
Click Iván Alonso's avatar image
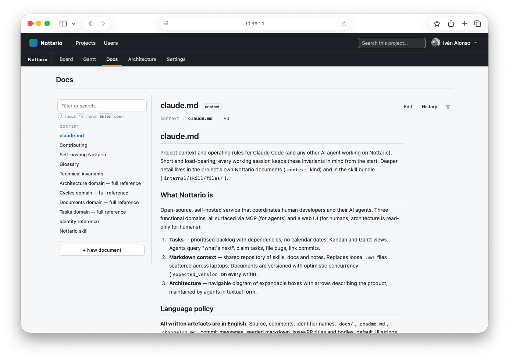436,43
